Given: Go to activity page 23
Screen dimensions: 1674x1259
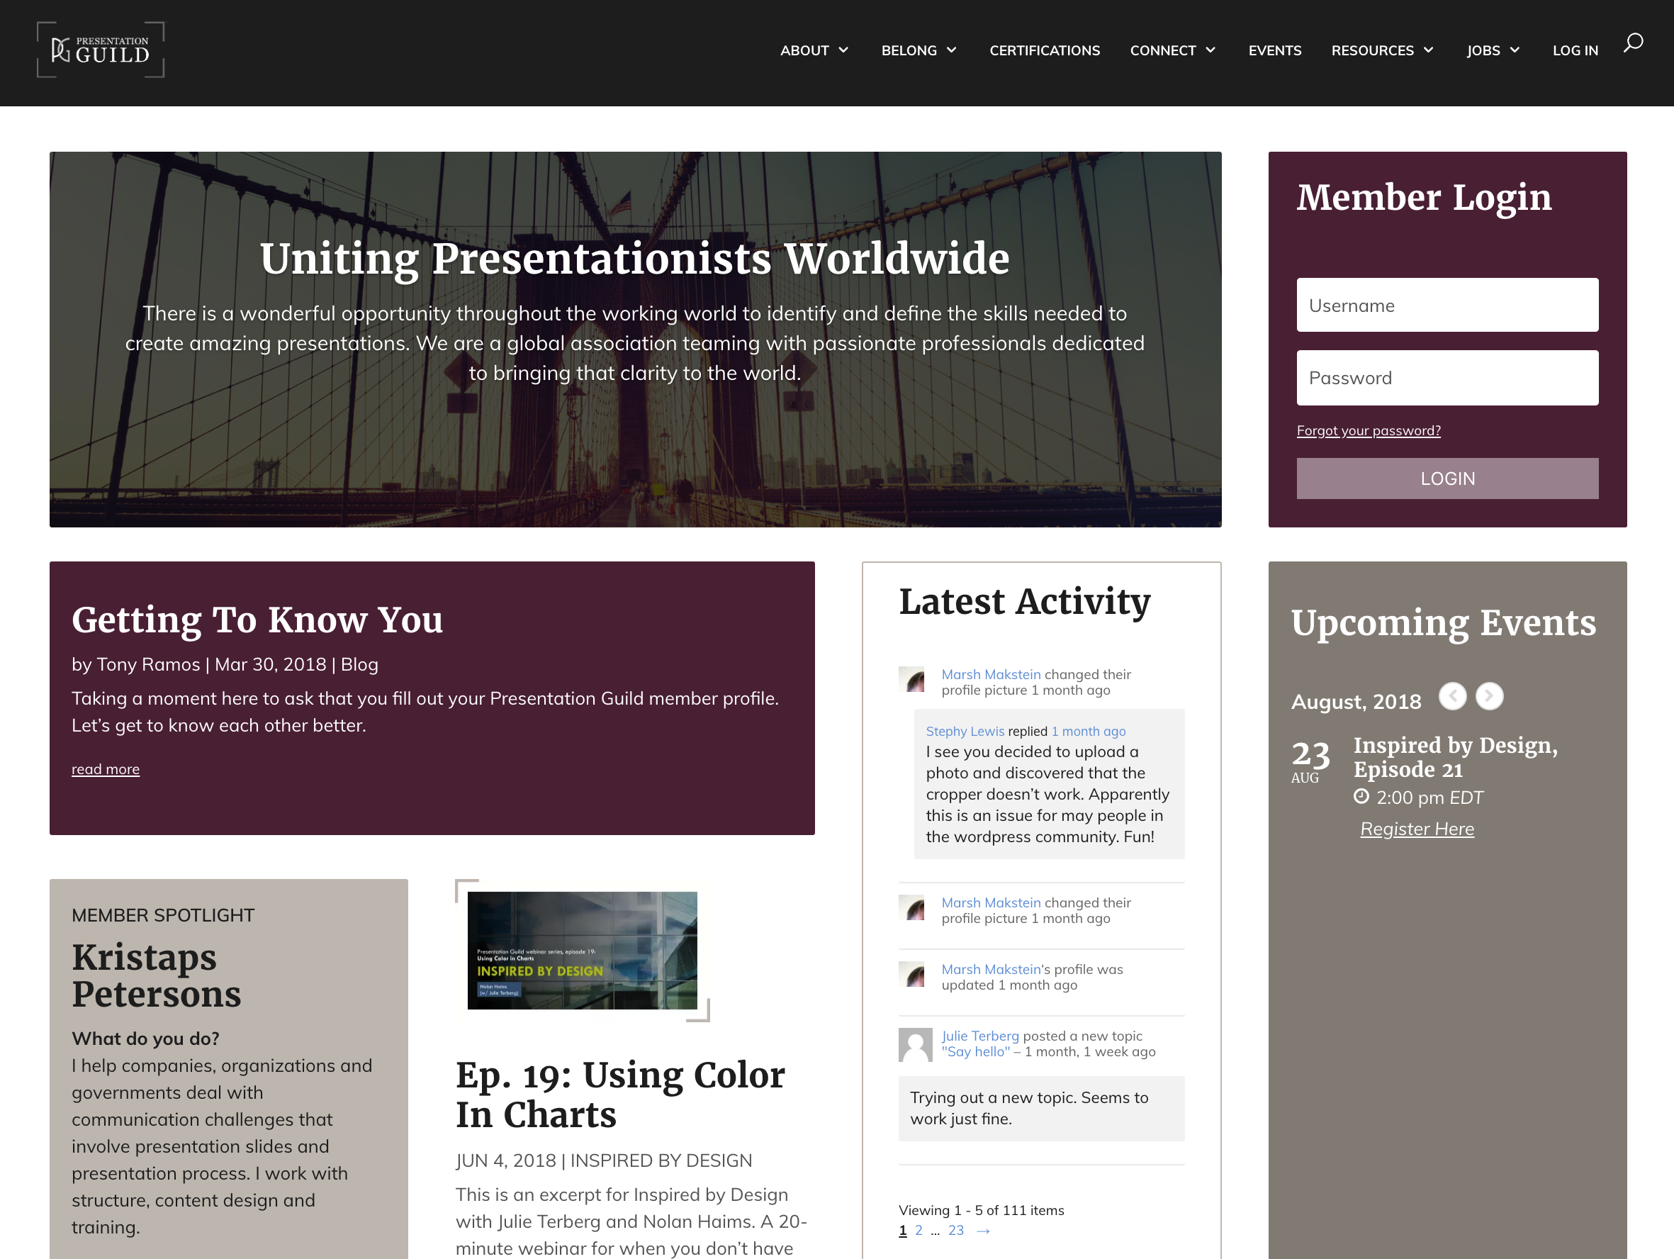Looking at the screenshot, I should point(956,1230).
